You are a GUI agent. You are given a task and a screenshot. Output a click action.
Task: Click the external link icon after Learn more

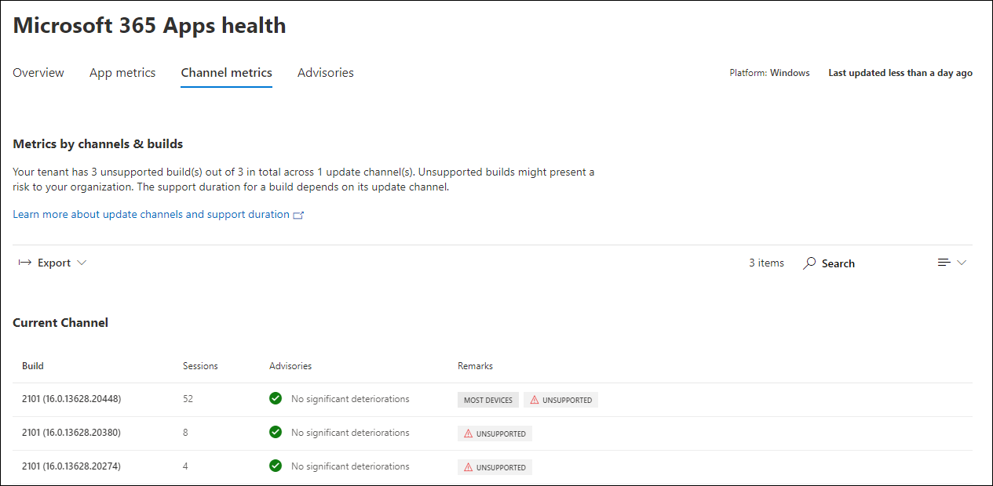pos(298,215)
